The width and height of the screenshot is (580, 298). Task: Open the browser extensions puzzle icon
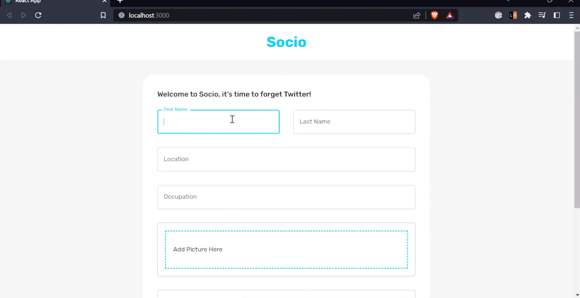coord(528,15)
